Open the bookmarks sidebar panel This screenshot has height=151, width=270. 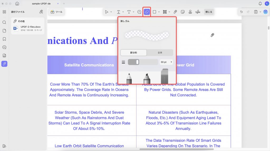[4, 39]
